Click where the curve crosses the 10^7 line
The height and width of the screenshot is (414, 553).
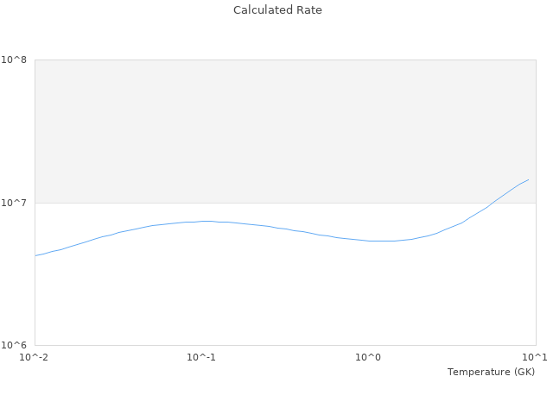click(x=493, y=203)
